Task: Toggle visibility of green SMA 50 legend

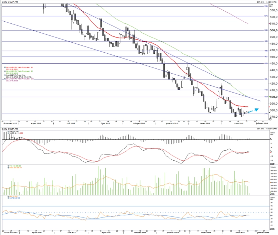Action: (5, 71)
